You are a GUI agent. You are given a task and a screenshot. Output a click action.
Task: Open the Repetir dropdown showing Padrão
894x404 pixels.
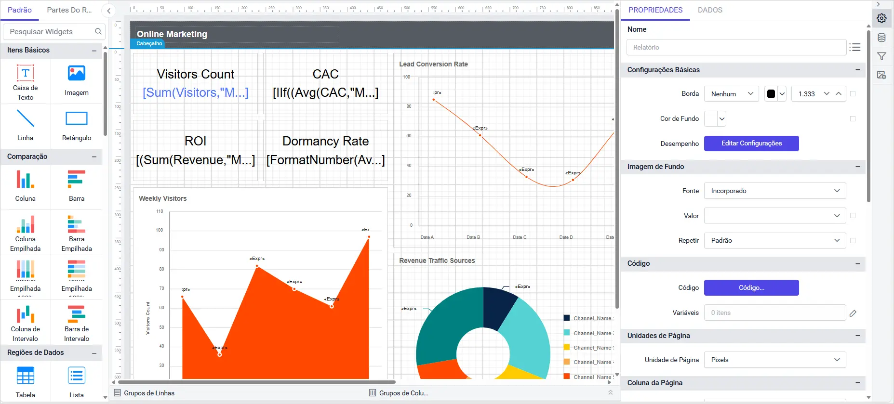pyautogui.click(x=775, y=240)
